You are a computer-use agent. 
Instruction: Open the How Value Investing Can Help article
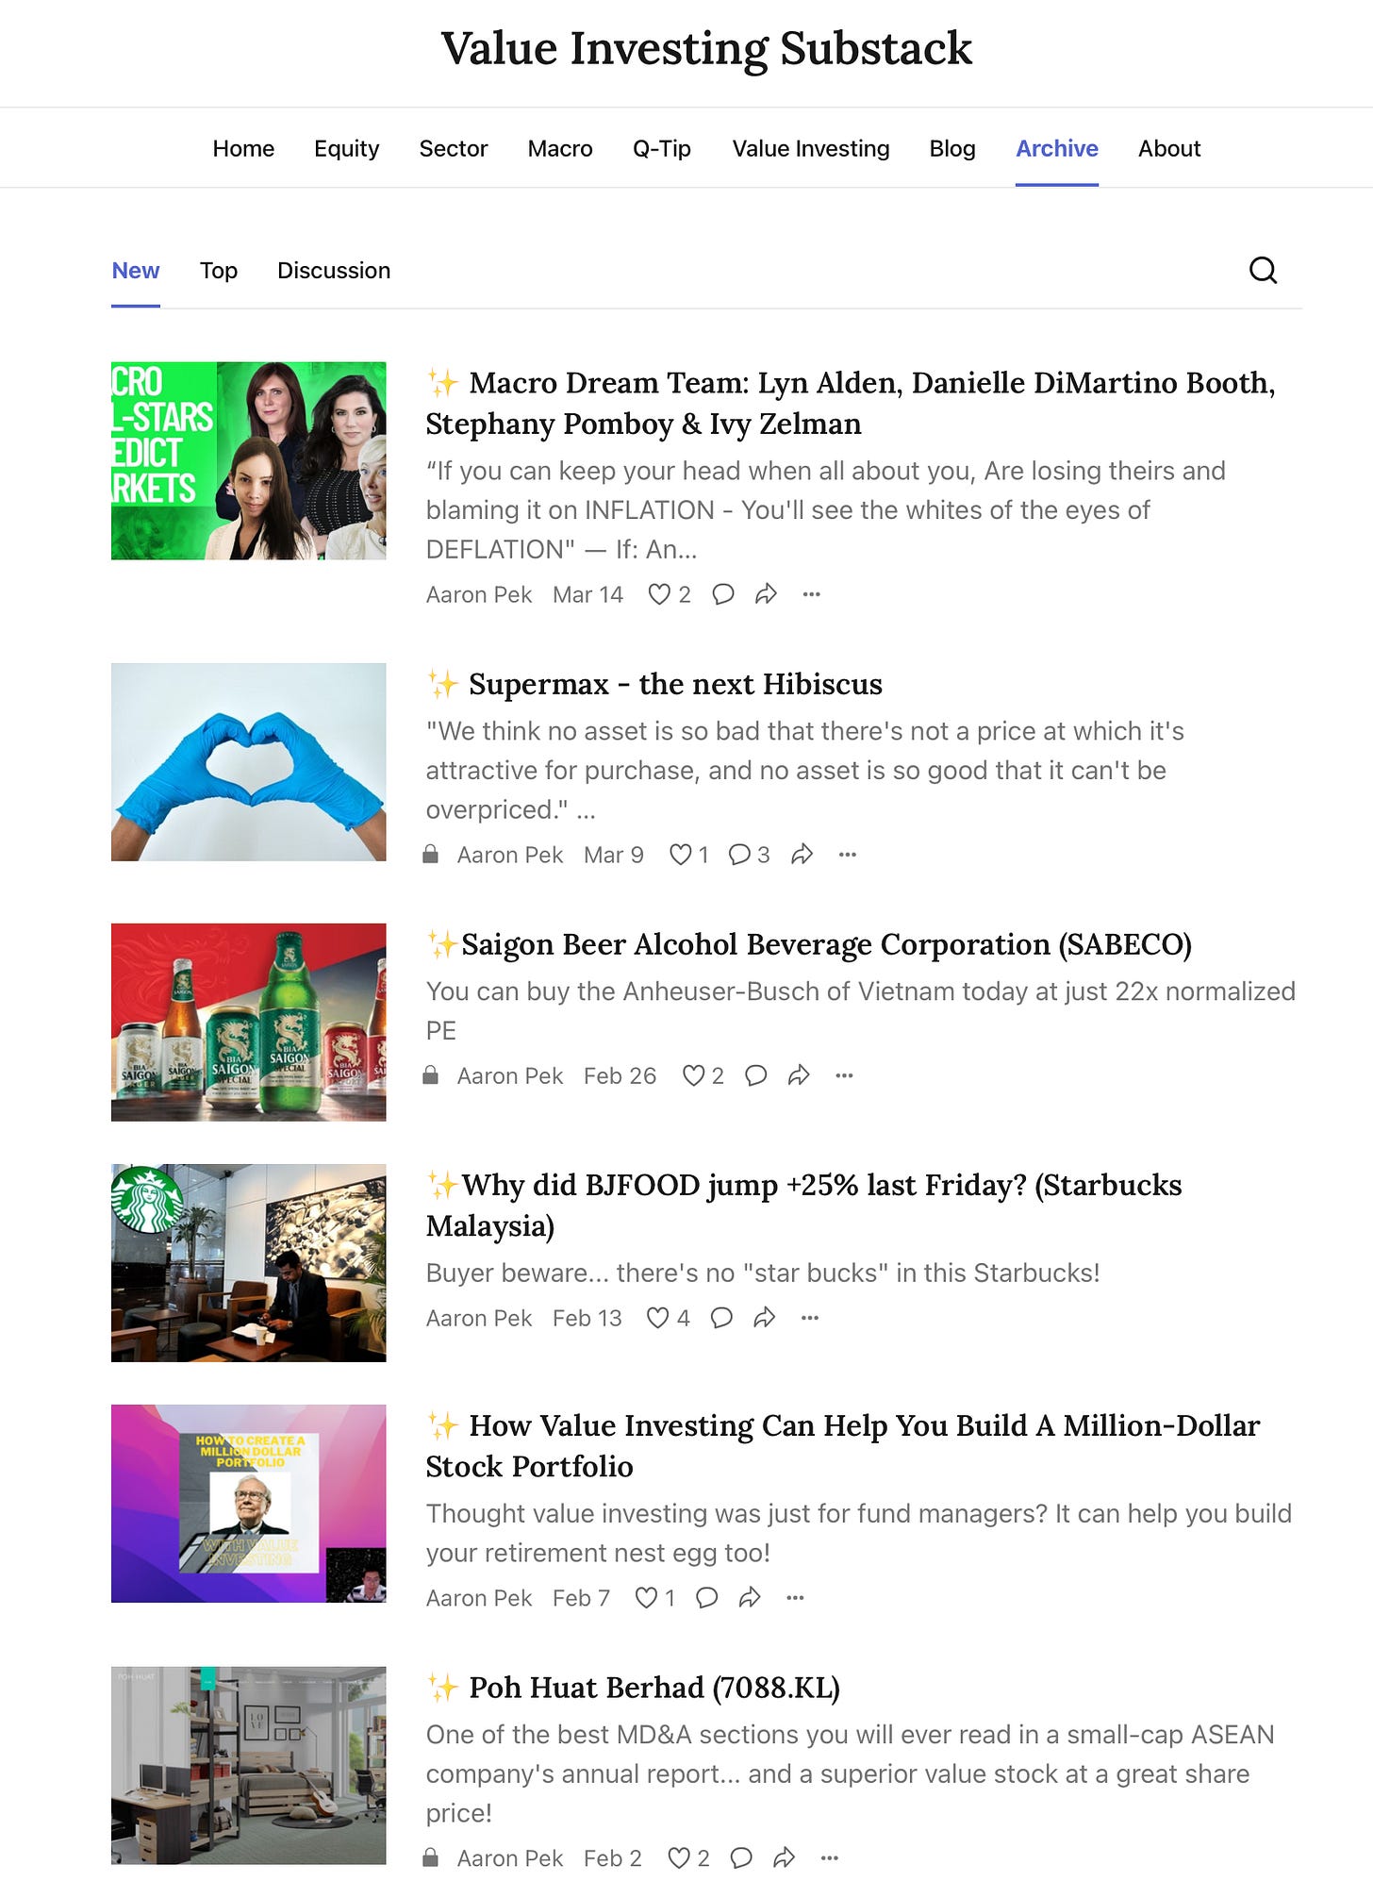(843, 1445)
